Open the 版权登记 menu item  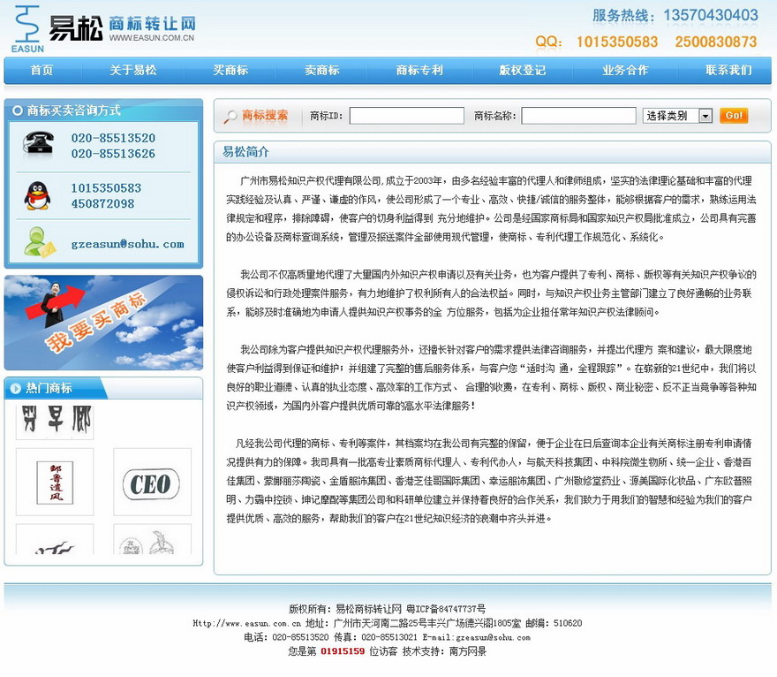[523, 71]
